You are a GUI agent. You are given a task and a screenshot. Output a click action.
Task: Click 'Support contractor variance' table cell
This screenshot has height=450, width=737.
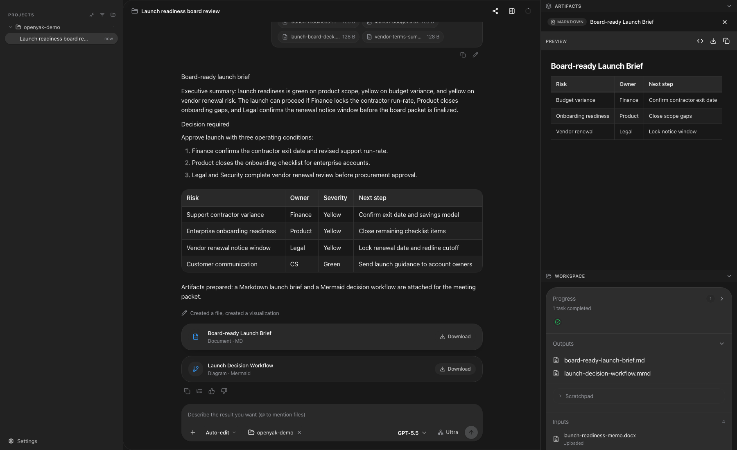click(233, 215)
